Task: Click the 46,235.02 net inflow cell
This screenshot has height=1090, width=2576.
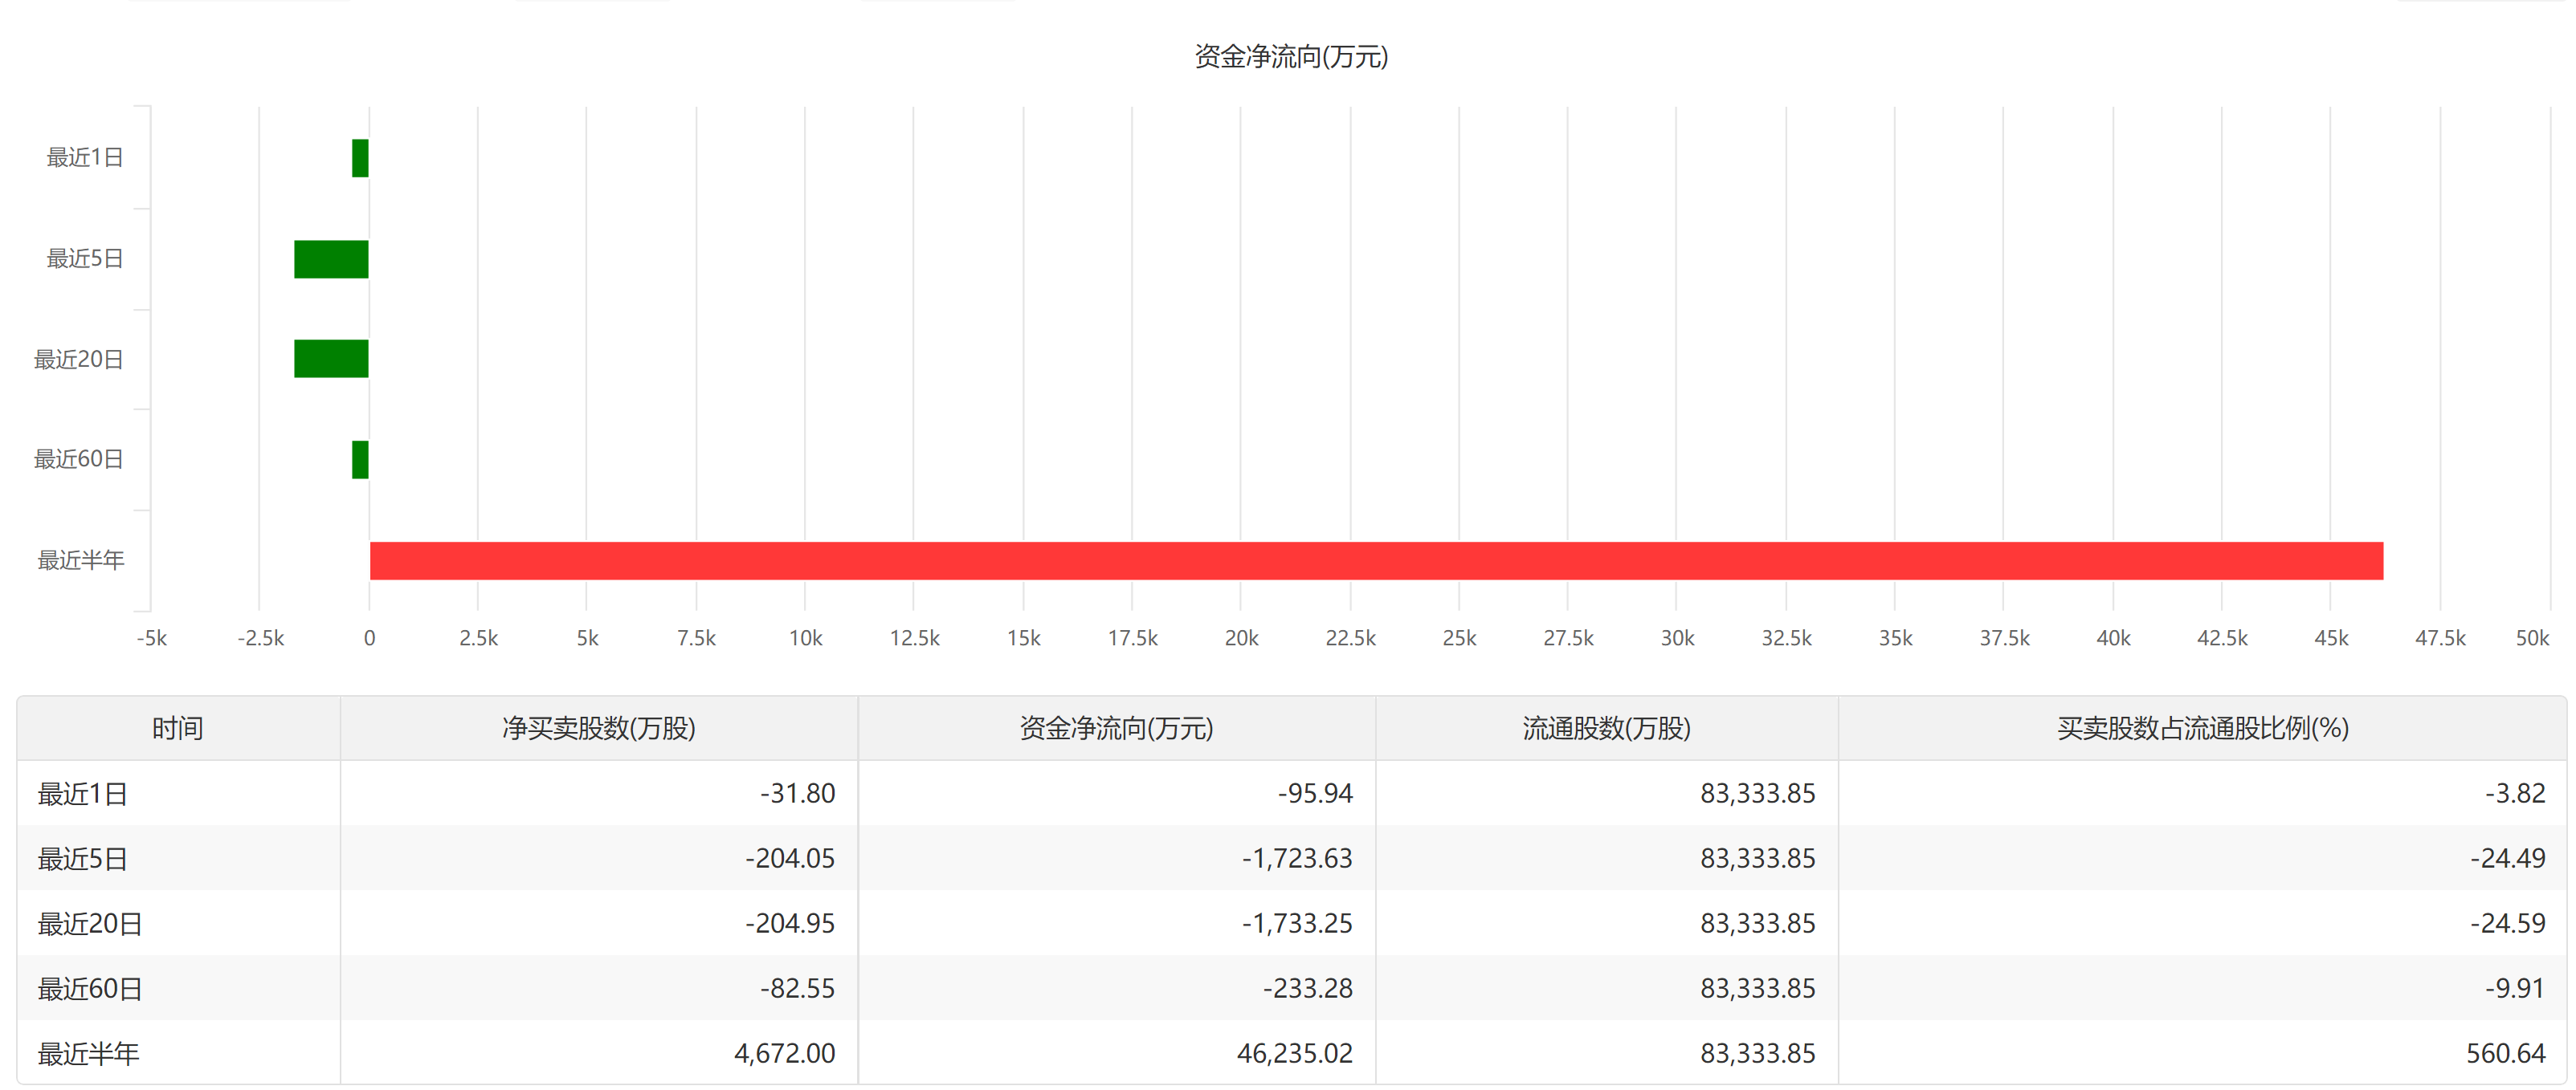Action: [1294, 1054]
